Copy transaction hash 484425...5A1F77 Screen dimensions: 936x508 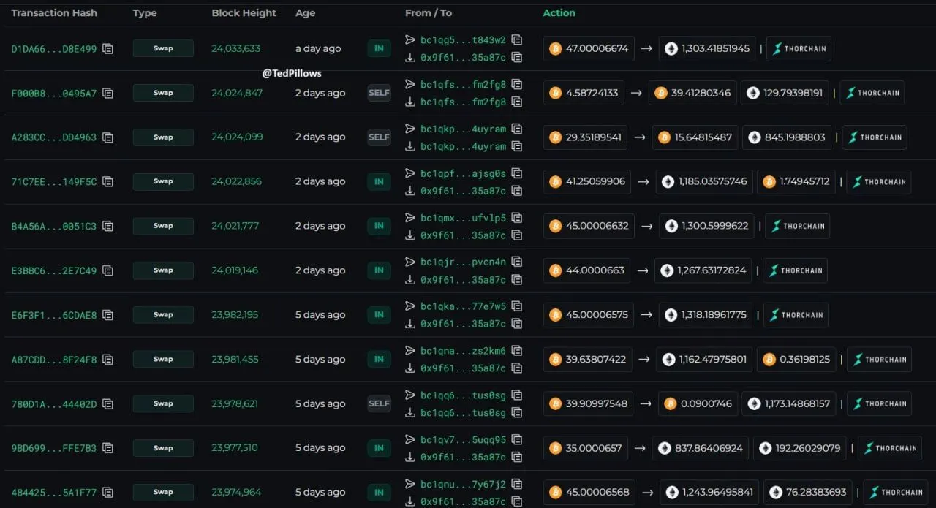coord(108,493)
